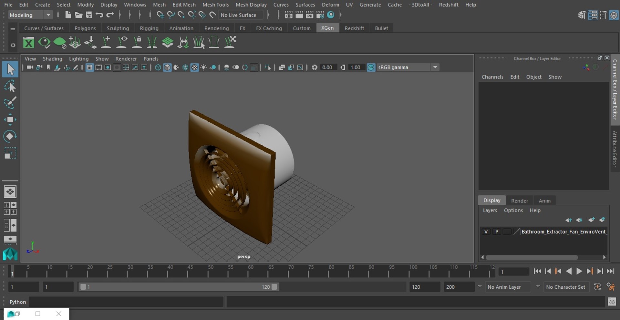Activate the Paint selection tool

[x=10, y=103]
